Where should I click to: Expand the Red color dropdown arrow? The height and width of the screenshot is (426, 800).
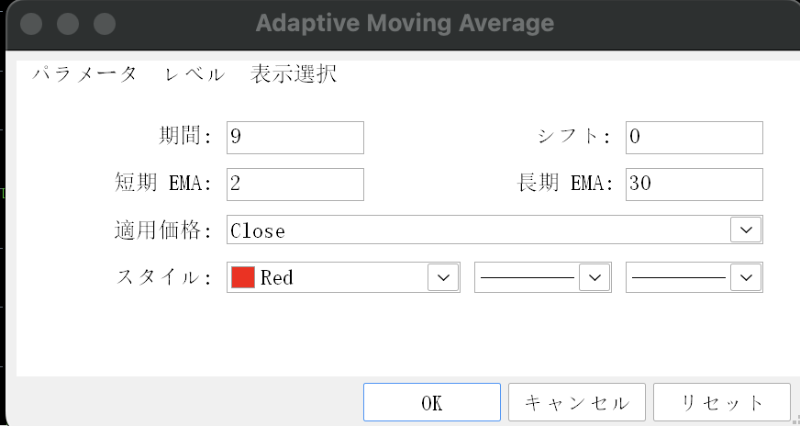(x=443, y=277)
